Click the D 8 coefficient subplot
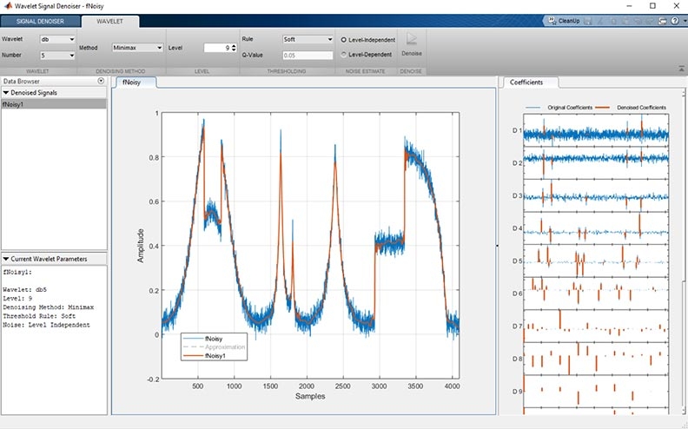The width and height of the screenshot is (688, 429). [596, 359]
